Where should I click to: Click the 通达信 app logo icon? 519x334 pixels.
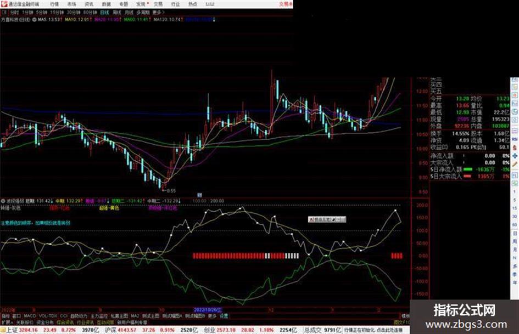tap(4, 4)
